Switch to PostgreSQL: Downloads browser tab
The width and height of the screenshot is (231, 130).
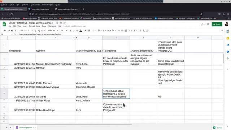pyautogui.click(x=40, y=9)
